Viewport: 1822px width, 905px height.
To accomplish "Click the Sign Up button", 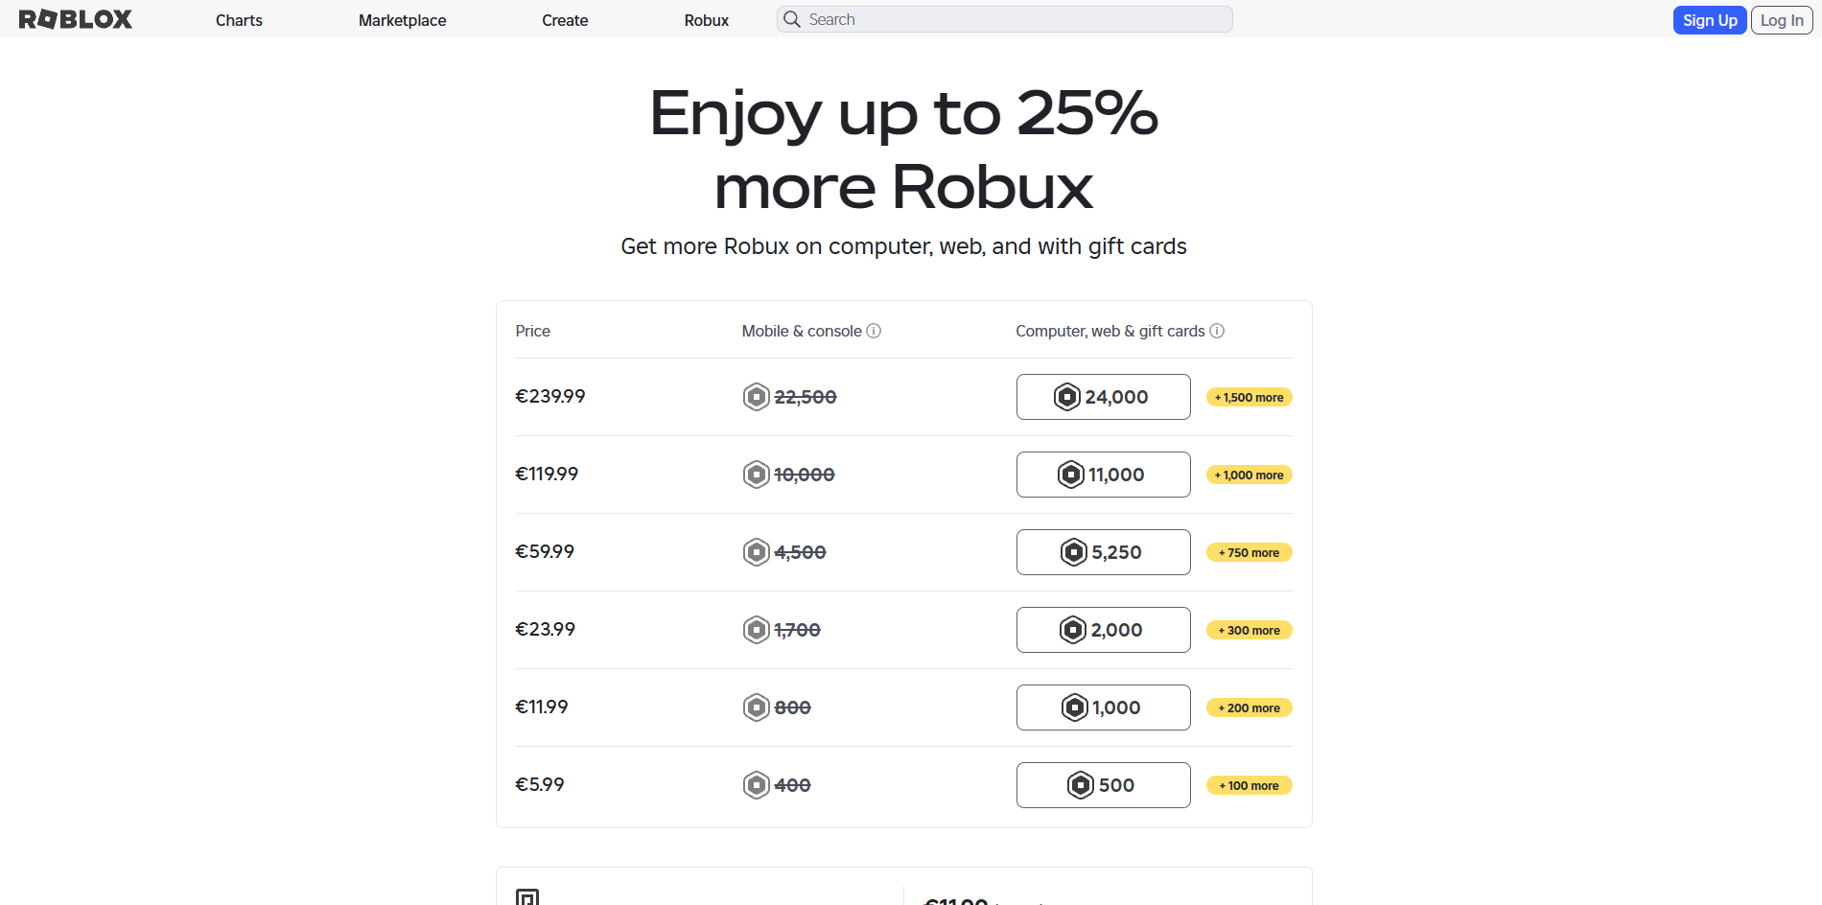I will pos(1709,19).
